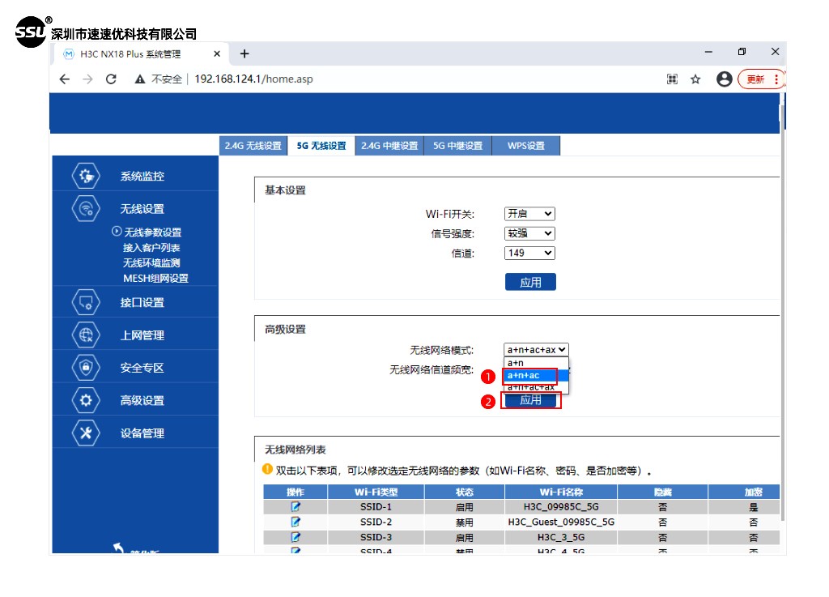The height and width of the screenshot is (597, 829).
Task: Bookmark this page with the star icon
Action: click(x=695, y=79)
